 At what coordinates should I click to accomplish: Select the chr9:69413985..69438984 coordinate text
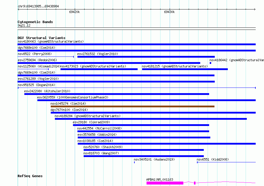[38, 6]
